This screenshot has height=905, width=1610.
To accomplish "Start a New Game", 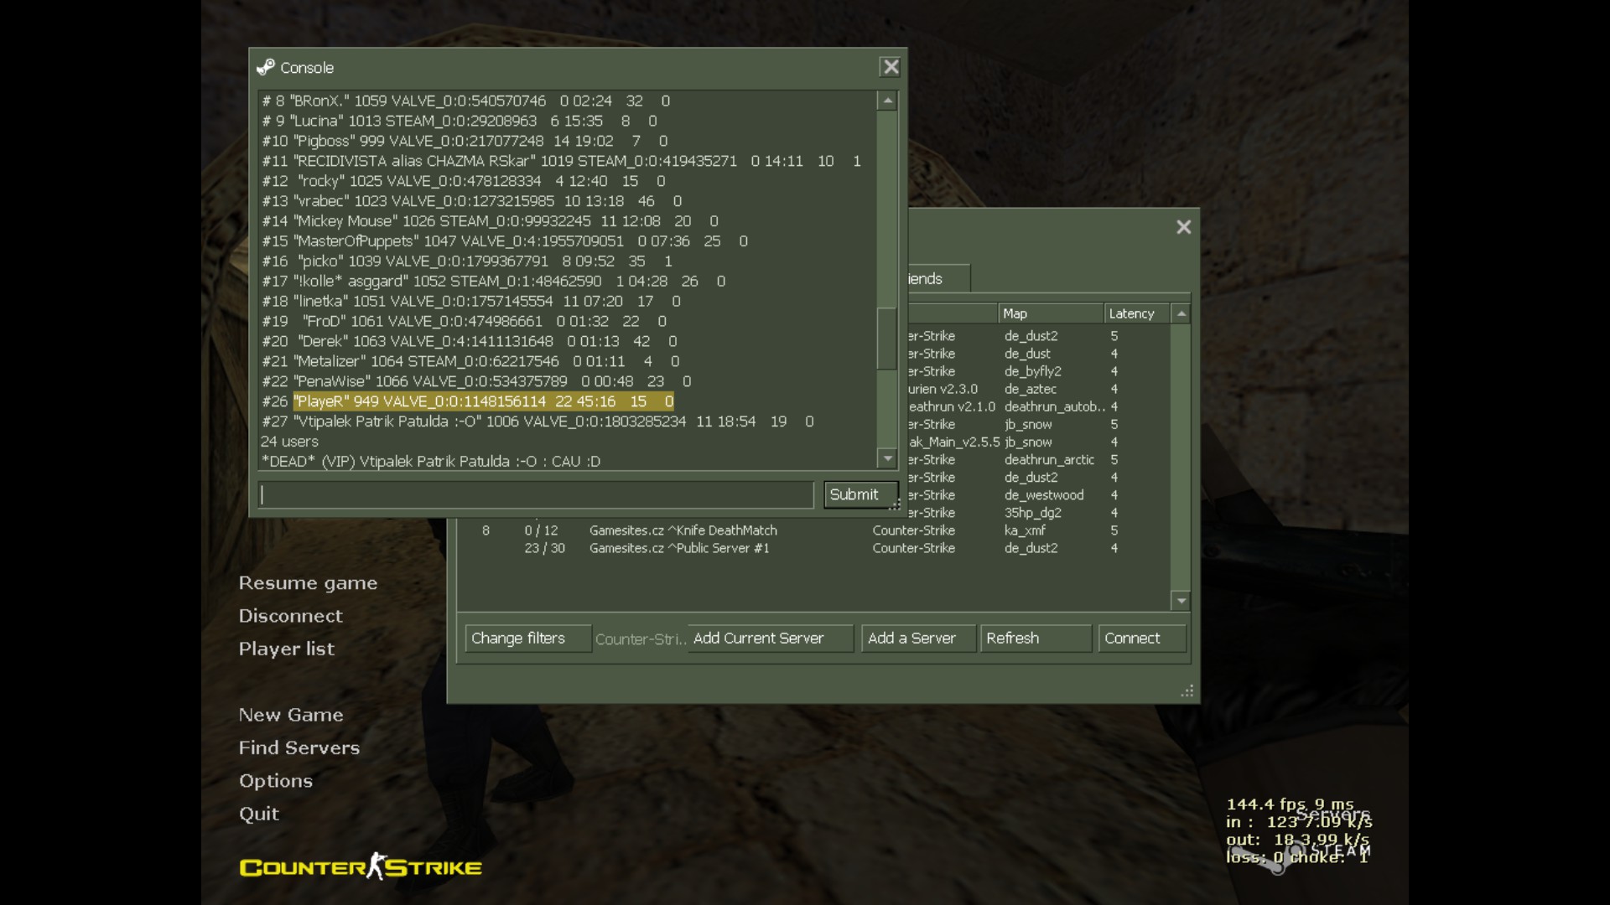I will [x=291, y=715].
